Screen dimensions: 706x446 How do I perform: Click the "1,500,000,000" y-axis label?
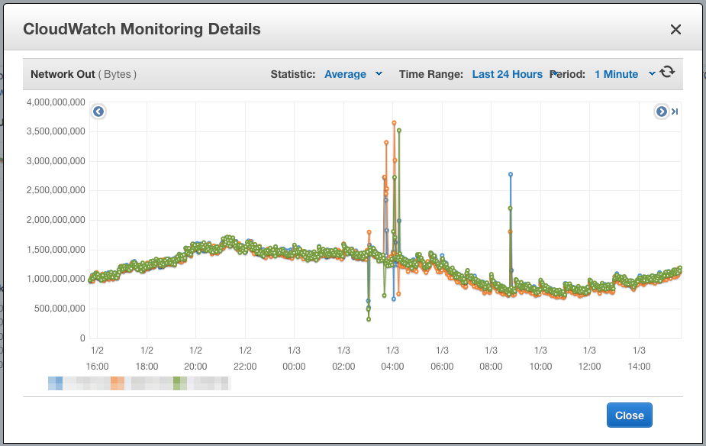coord(56,250)
